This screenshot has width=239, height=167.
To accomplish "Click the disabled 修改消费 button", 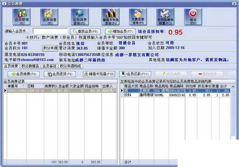I will (171, 74).
